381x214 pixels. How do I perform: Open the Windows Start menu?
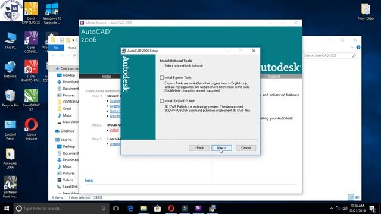[x=7, y=209]
